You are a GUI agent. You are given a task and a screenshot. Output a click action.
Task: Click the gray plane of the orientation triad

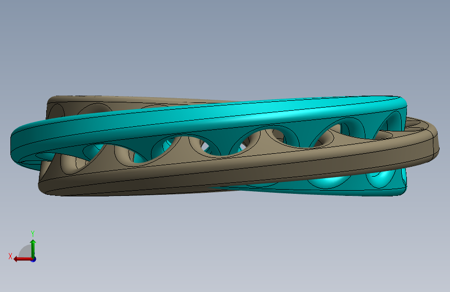point(26,252)
